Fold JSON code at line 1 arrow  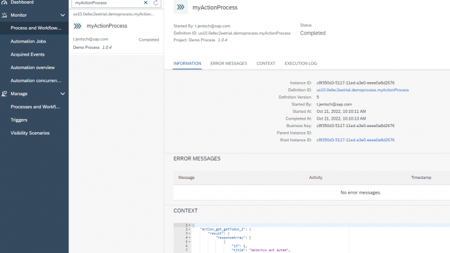click(x=190, y=225)
